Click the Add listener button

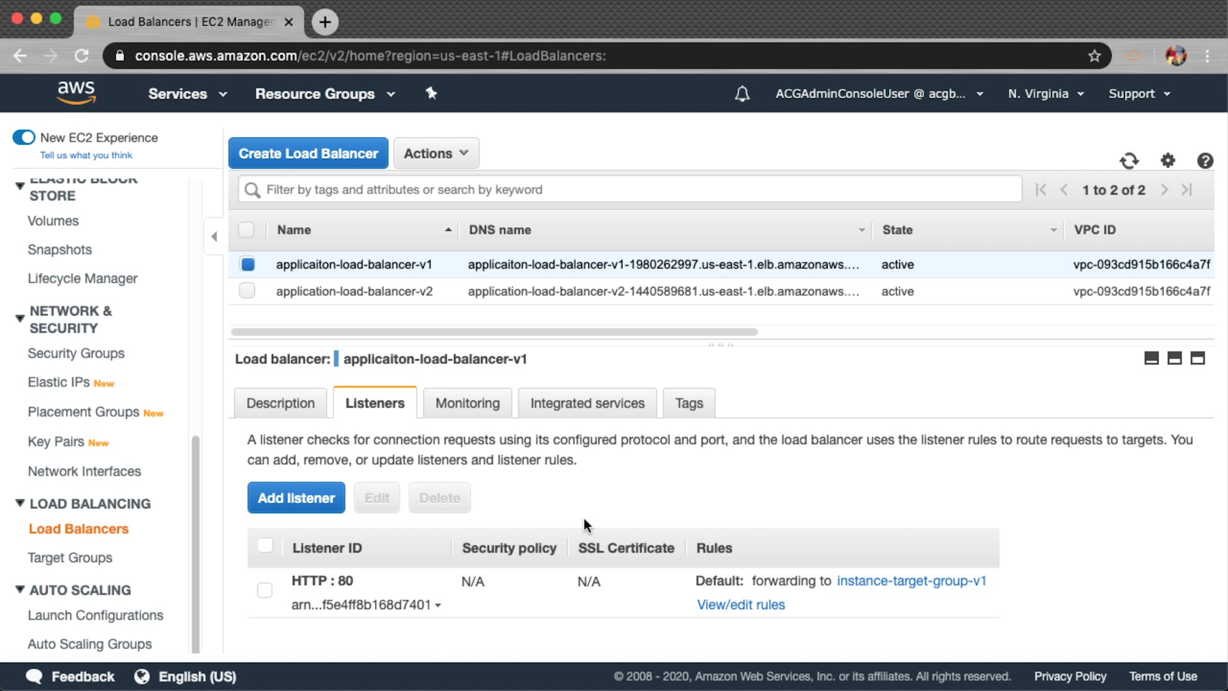tap(296, 498)
